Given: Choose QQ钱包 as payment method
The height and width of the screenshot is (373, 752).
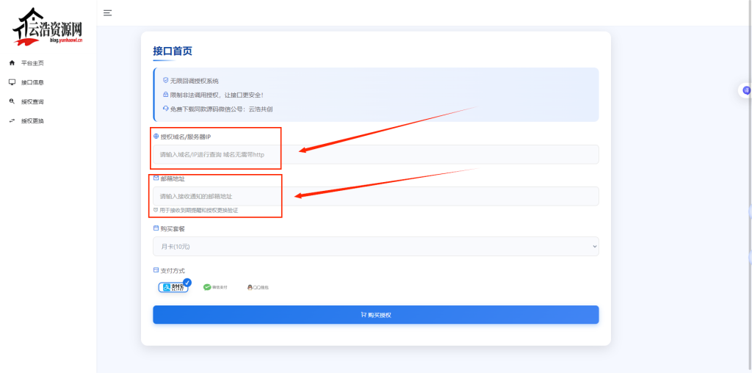Looking at the screenshot, I should pyautogui.click(x=258, y=287).
